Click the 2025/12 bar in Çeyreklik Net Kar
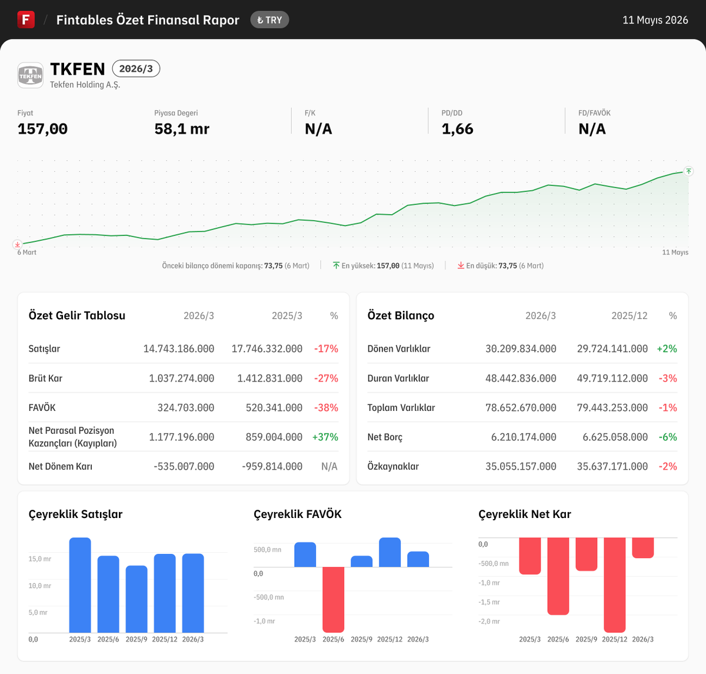The image size is (706, 674). click(615, 585)
